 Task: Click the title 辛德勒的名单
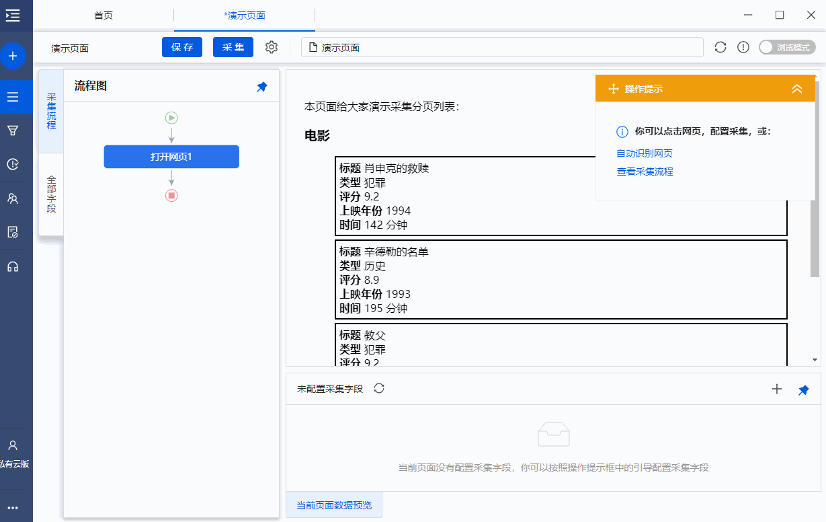click(397, 252)
